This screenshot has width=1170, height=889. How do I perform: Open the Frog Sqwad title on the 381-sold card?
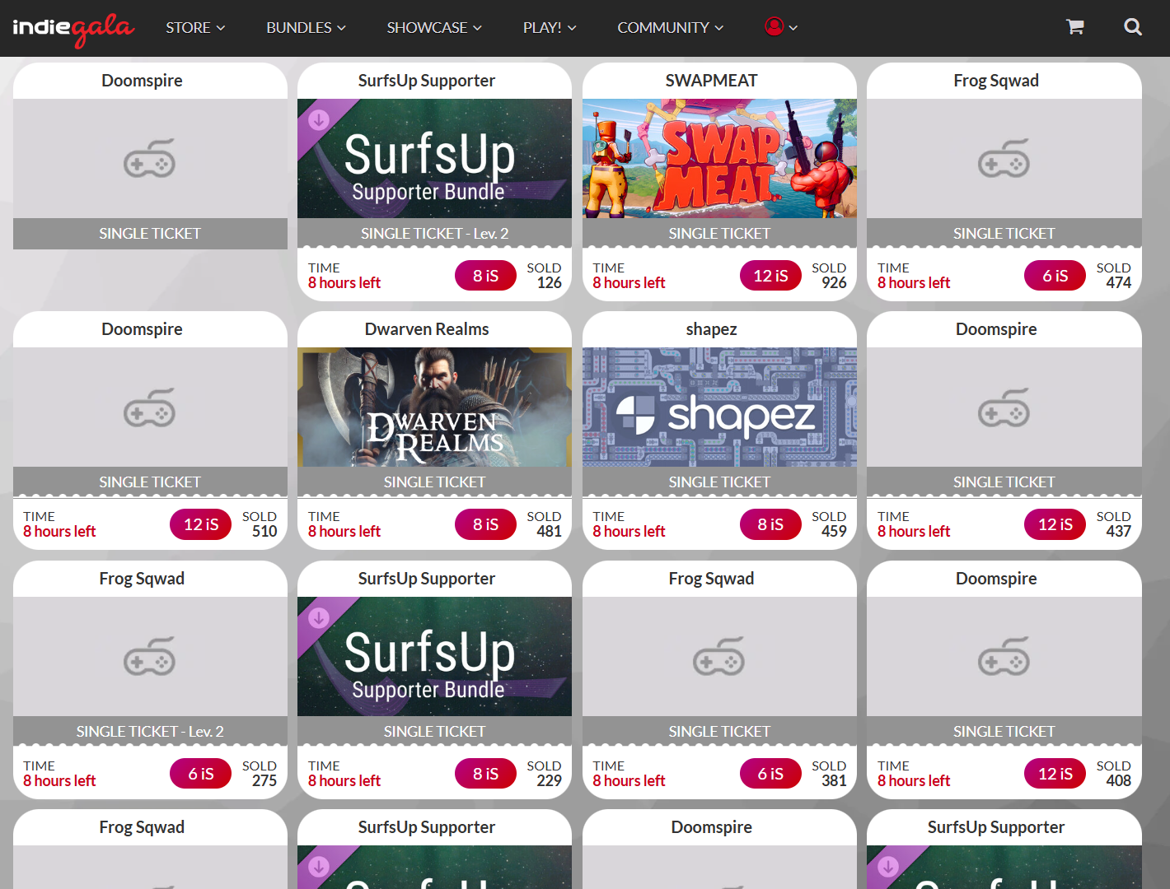(712, 579)
